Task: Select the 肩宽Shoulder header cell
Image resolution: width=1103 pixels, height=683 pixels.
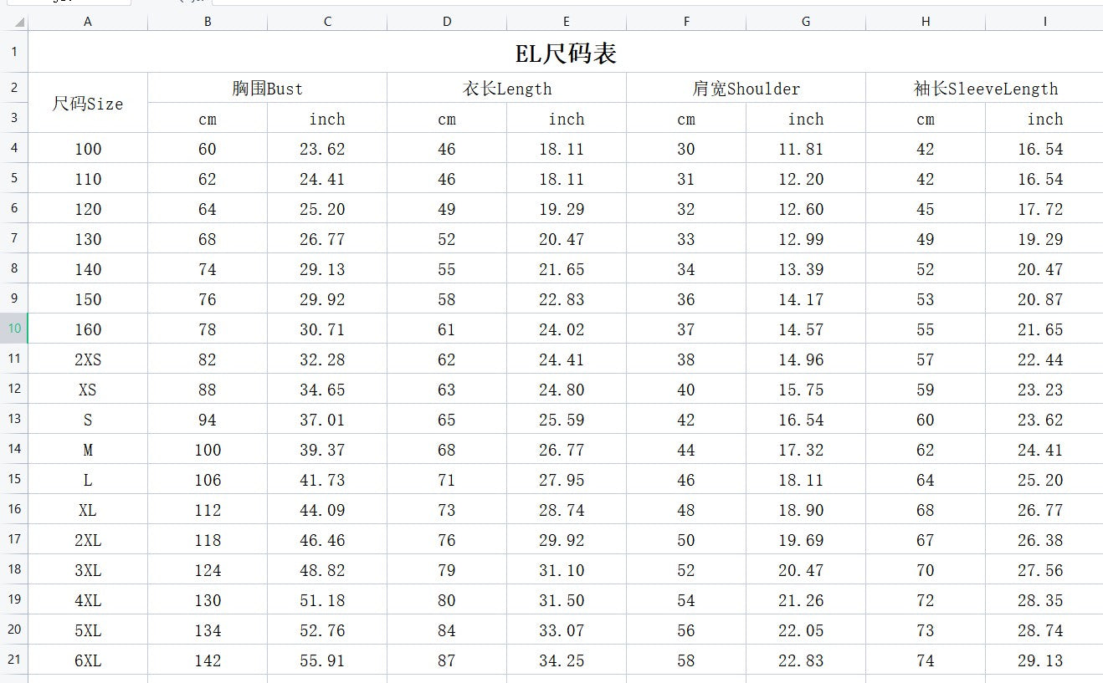Action: 746,89
